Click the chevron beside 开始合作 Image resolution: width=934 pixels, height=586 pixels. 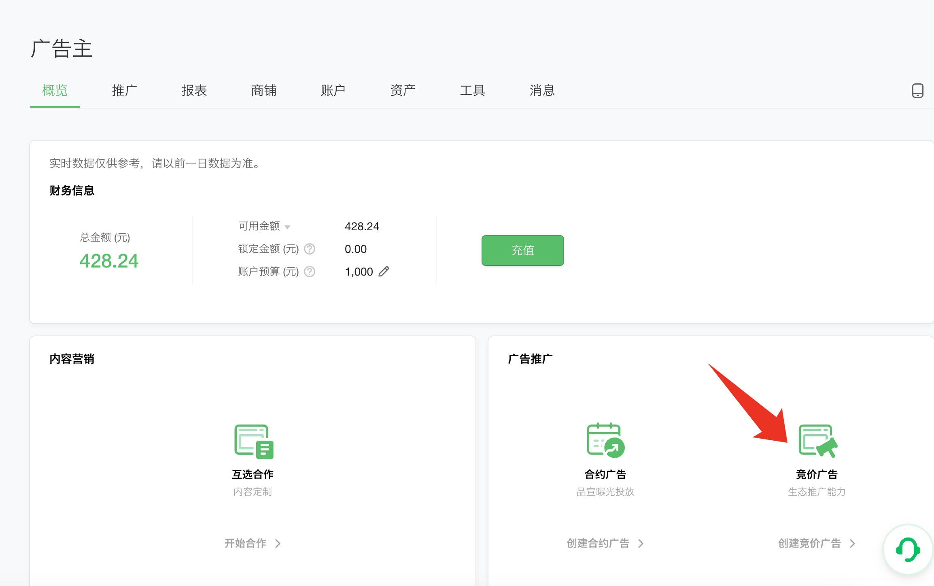coord(278,543)
